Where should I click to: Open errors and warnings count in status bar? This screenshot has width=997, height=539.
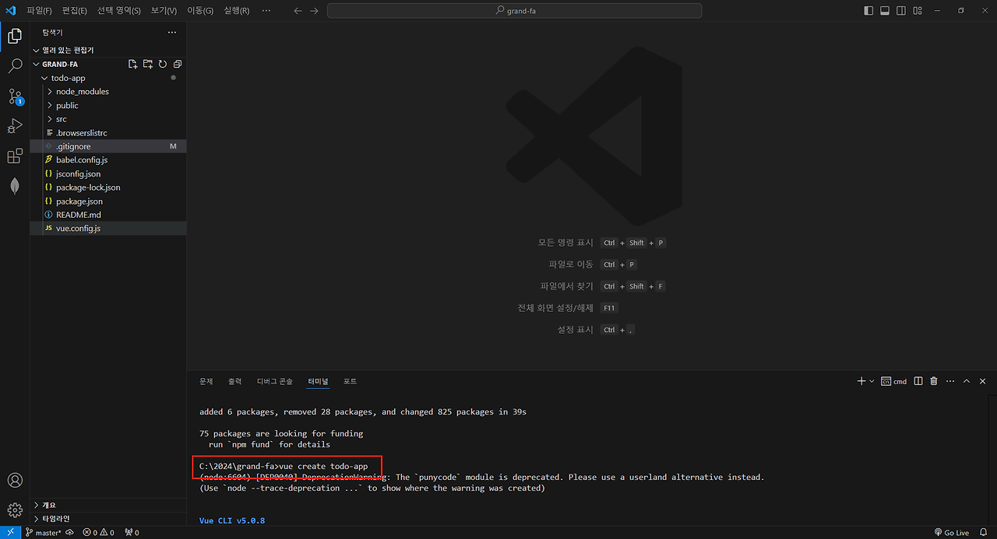click(x=99, y=533)
